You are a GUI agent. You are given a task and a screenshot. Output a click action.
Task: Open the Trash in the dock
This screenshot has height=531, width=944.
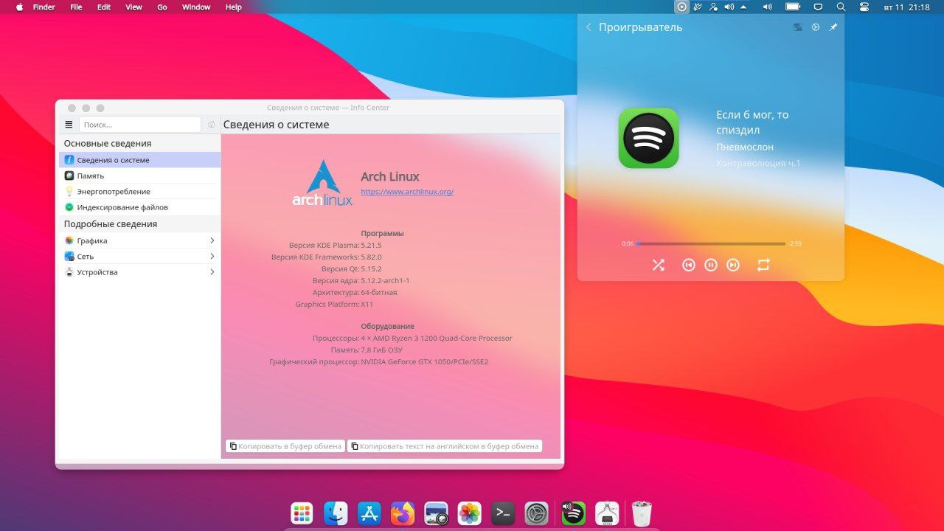pos(642,513)
